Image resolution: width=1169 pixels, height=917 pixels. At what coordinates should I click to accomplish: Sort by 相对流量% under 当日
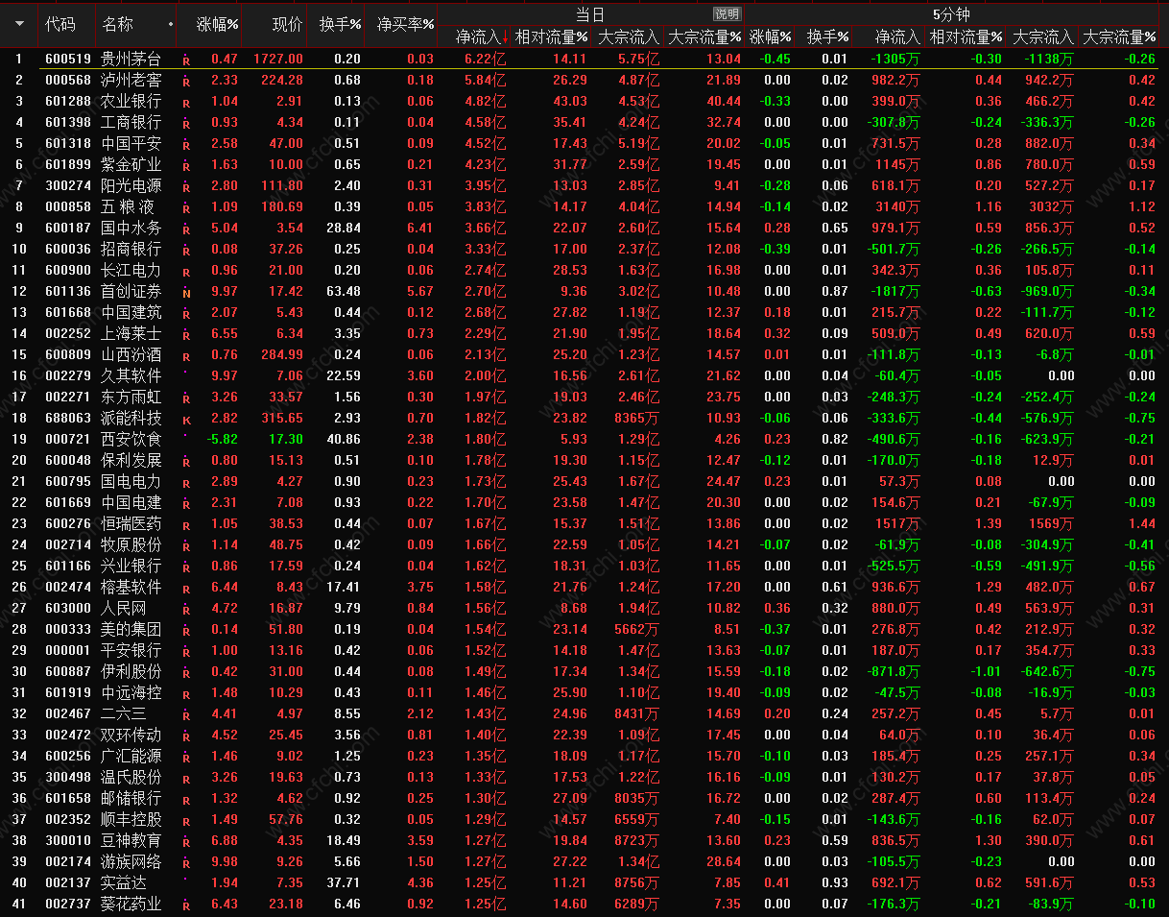552,37
